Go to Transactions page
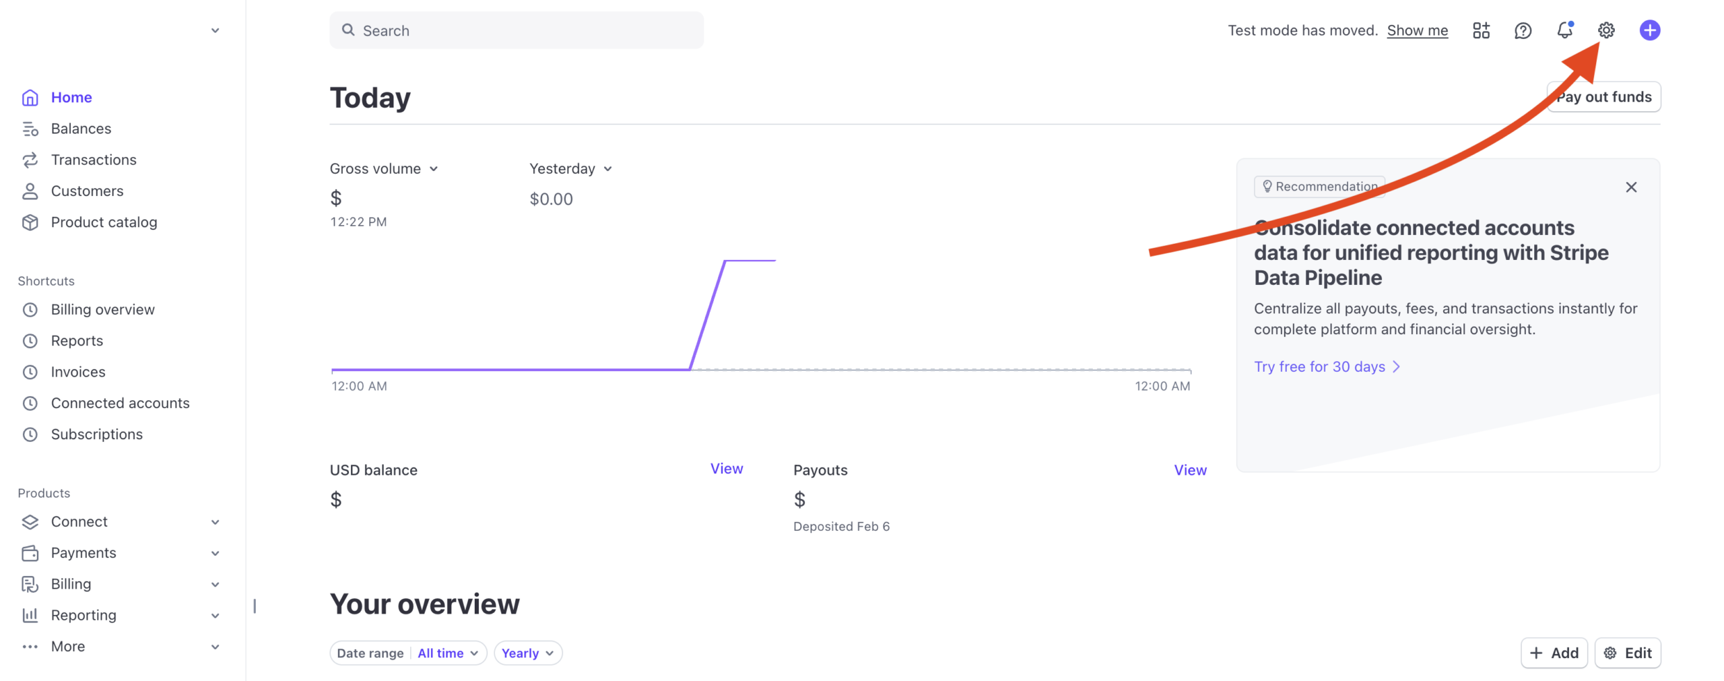This screenshot has width=1724, height=681. point(94,160)
